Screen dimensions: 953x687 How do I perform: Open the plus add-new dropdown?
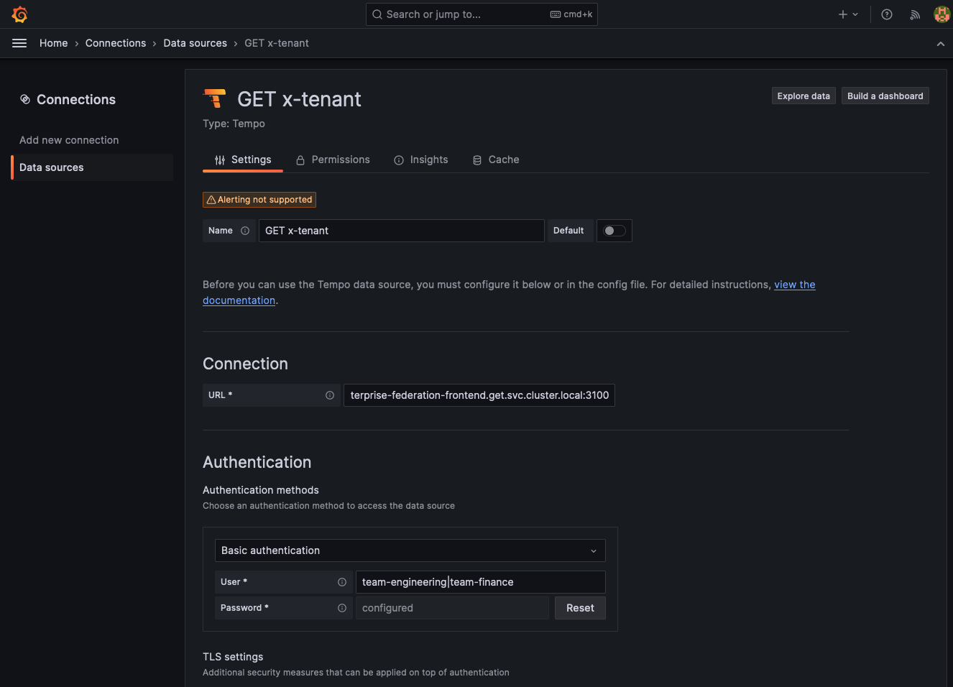pyautogui.click(x=848, y=14)
